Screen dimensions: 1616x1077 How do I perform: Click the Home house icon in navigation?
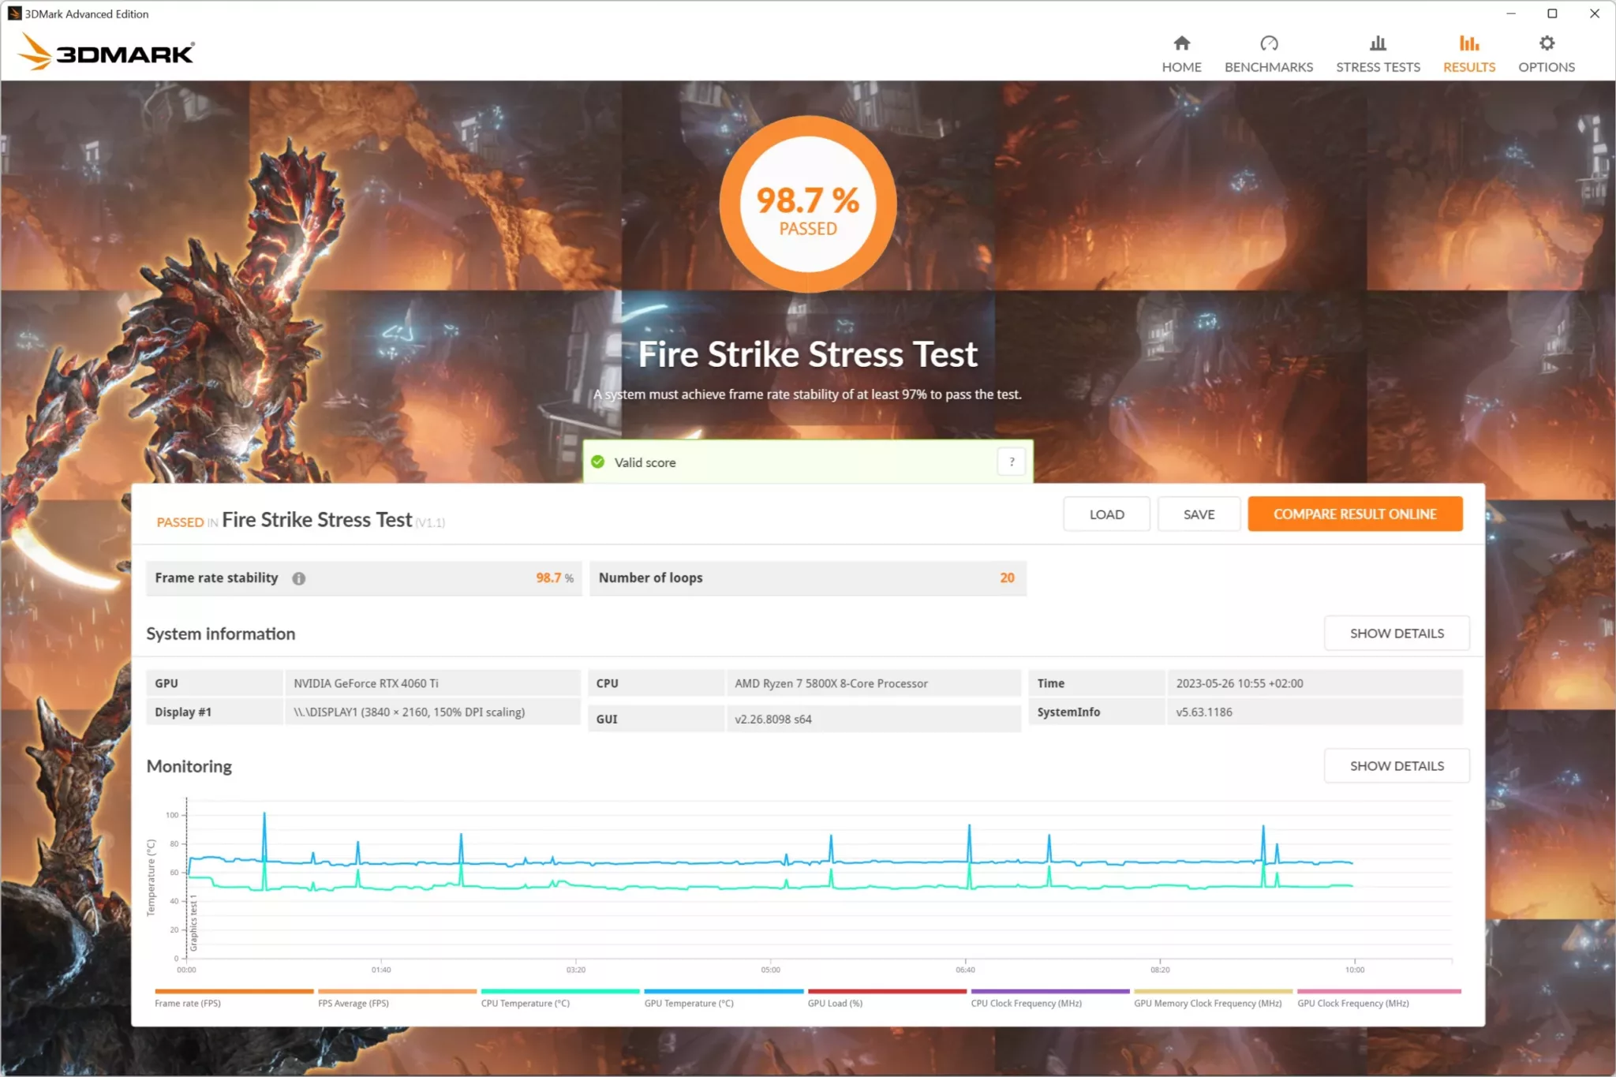(1180, 43)
